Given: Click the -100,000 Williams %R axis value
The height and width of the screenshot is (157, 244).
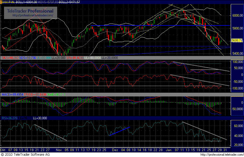Looking at the screenshot, I should coord(237,88).
